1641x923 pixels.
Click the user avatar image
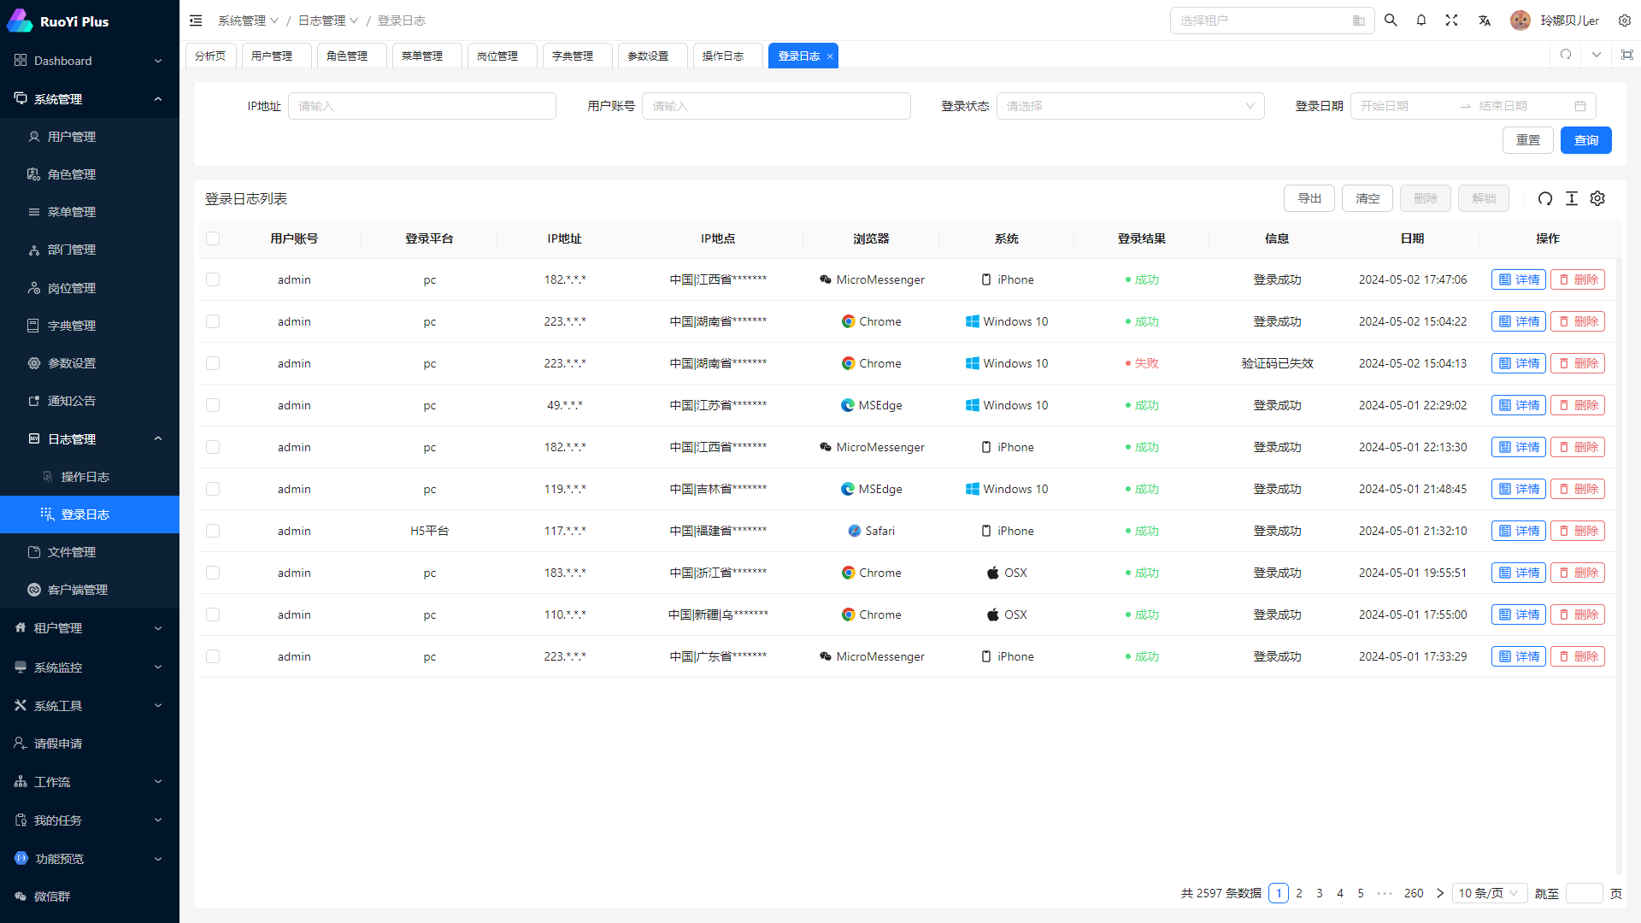coord(1520,21)
